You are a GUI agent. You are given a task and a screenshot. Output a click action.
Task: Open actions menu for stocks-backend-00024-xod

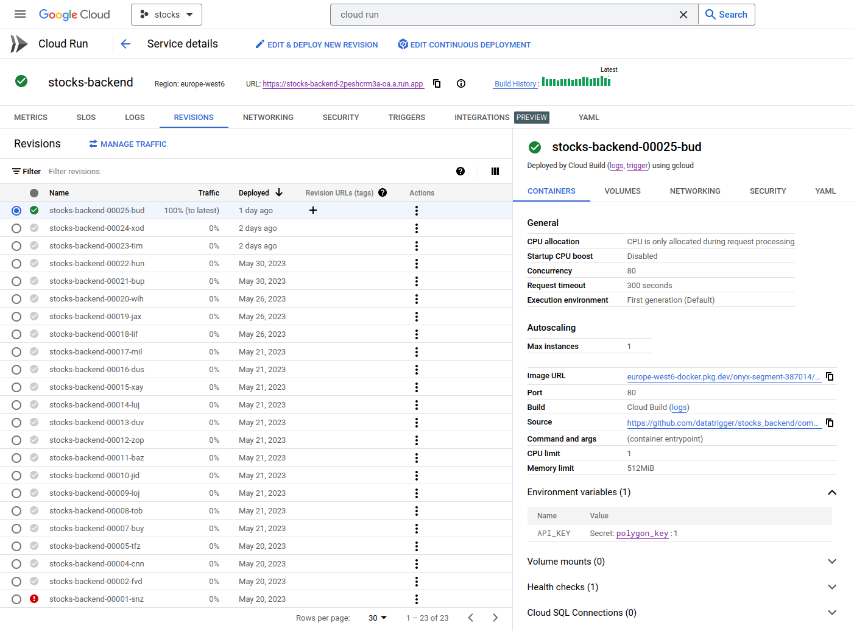coord(417,228)
